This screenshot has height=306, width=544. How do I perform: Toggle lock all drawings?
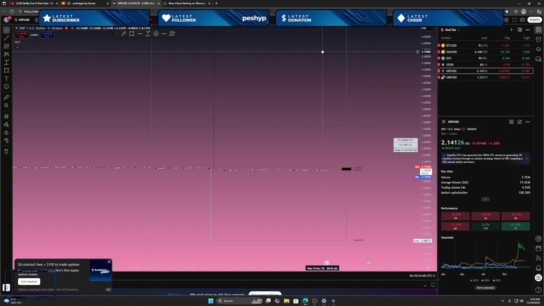(6, 133)
